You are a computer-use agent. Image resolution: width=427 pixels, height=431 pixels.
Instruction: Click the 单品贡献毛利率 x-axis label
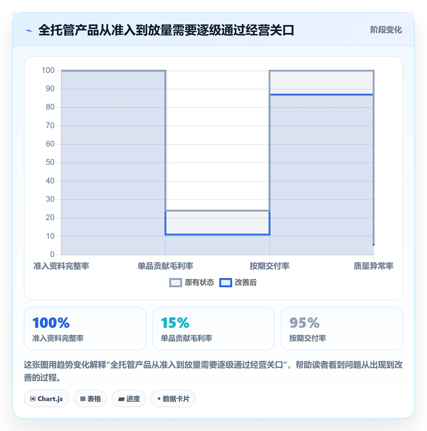tap(165, 266)
